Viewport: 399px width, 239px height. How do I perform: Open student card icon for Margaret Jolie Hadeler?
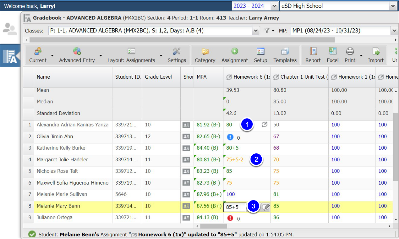[186, 160]
